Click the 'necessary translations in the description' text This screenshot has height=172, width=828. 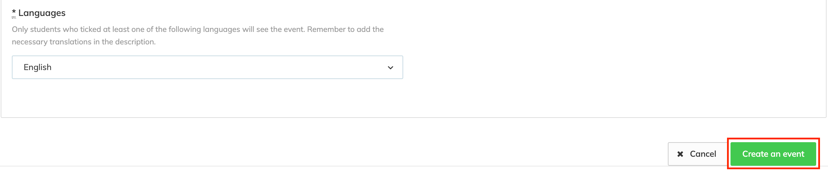tap(84, 42)
